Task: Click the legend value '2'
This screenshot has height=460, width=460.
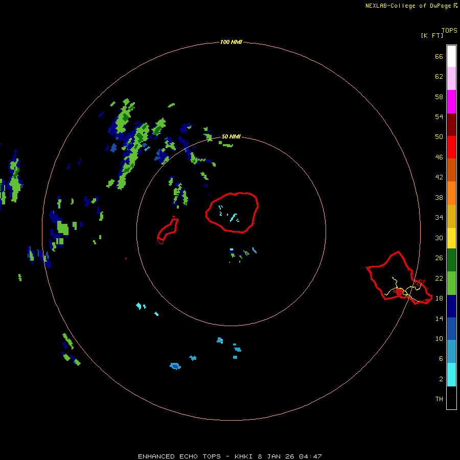Action: coord(441,379)
